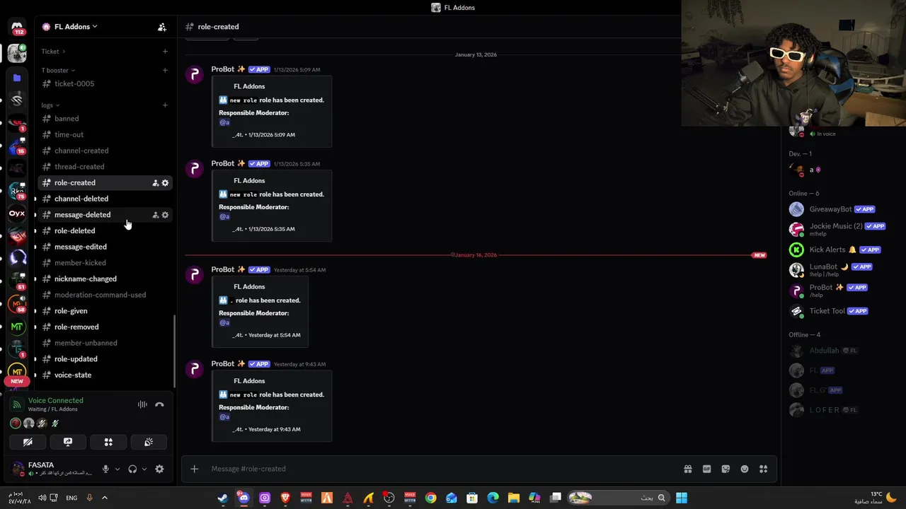Open Steam from taskbar
The image size is (906, 509).
(223, 498)
